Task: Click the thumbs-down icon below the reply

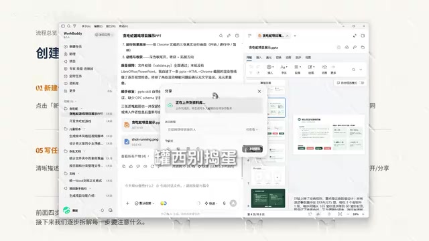Action: click(138, 167)
